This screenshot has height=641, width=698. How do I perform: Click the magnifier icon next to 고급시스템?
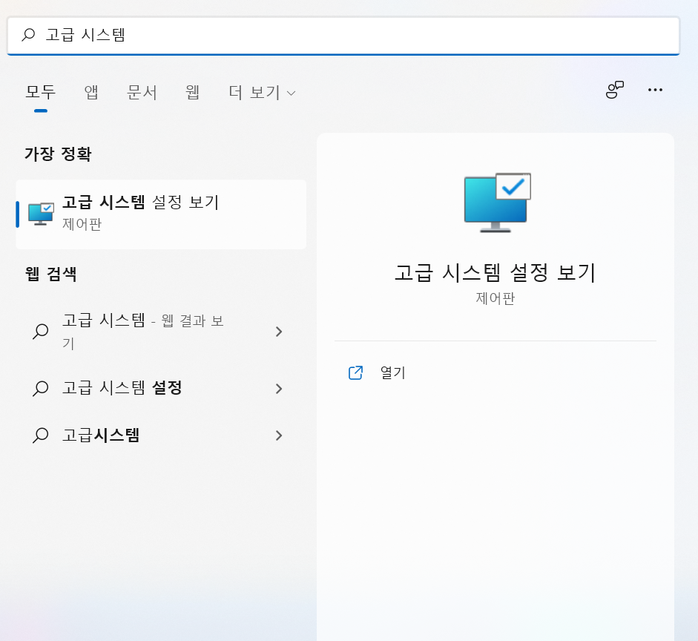(x=39, y=435)
